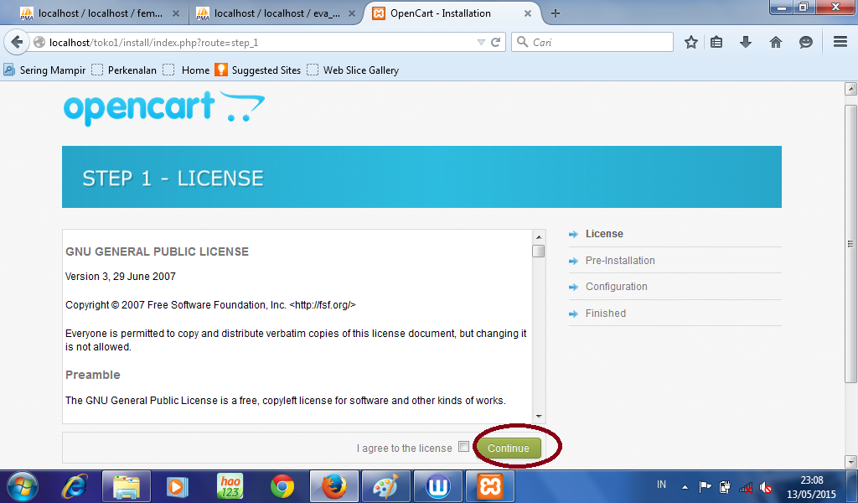Click the browser back arrow button

point(17,42)
